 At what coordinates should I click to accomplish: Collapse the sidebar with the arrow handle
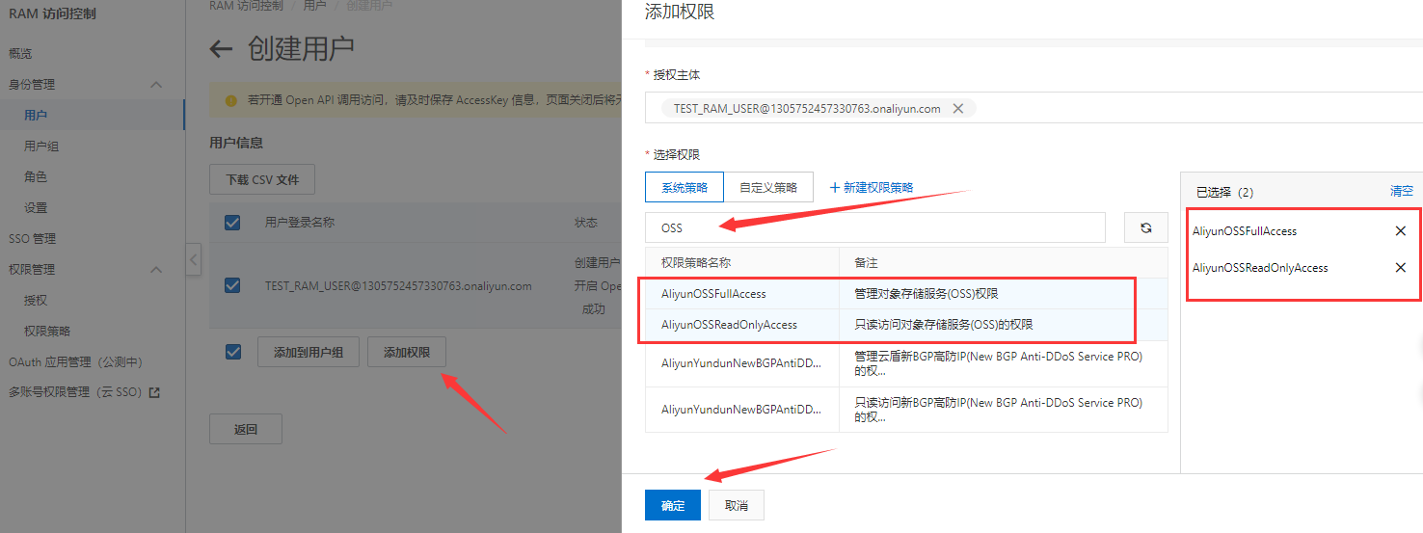click(194, 259)
